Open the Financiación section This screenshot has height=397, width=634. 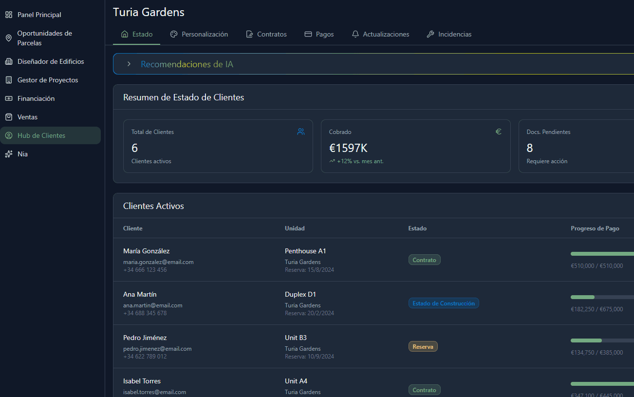point(51,98)
